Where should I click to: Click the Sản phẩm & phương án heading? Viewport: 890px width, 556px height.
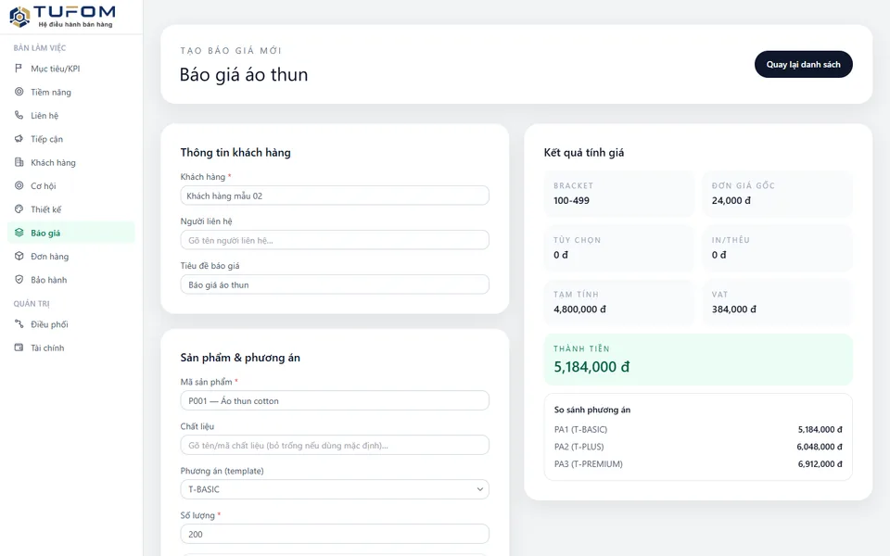[x=240, y=358]
